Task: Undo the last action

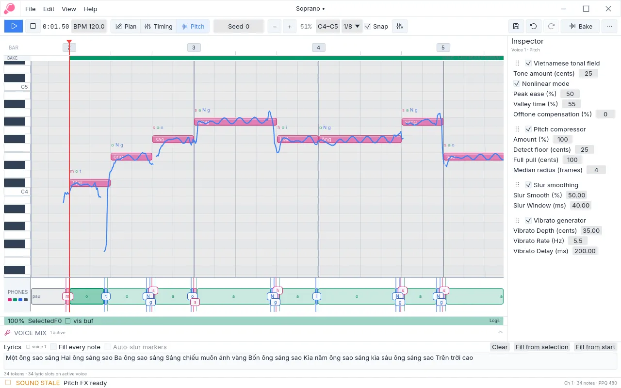Action: point(534,26)
